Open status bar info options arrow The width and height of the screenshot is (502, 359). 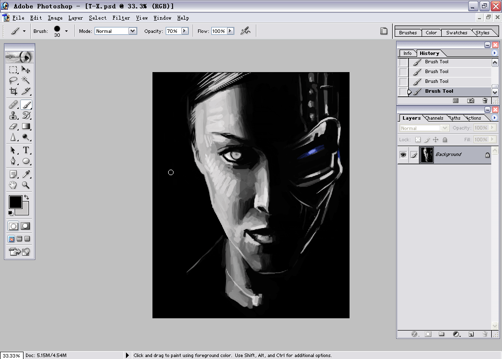point(127,355)
